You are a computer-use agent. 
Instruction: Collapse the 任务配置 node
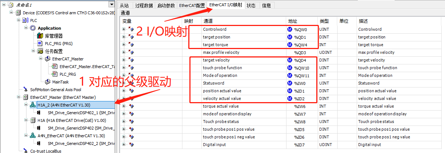pos(34,51)
